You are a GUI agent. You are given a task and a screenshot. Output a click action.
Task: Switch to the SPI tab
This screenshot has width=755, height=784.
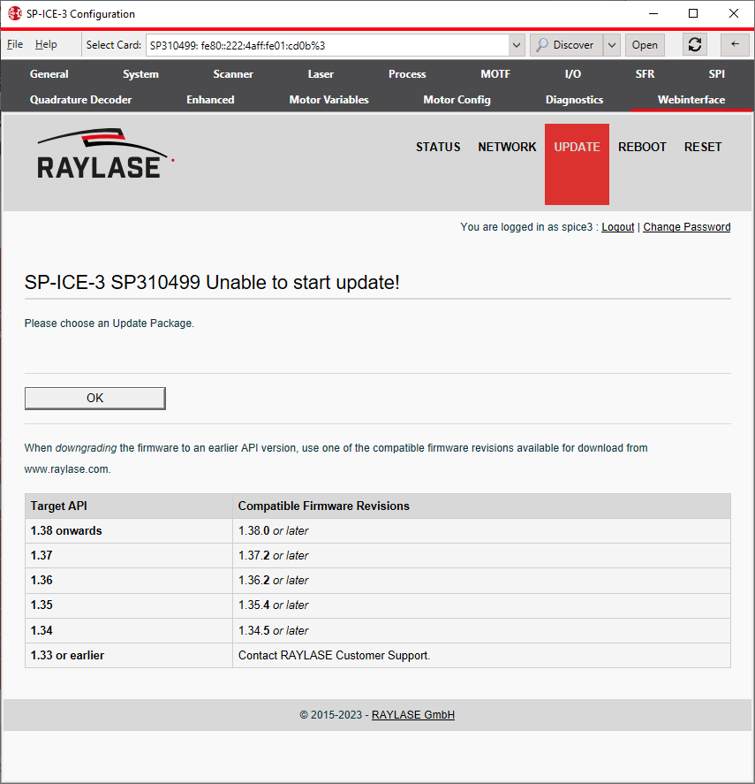[716, 74]
